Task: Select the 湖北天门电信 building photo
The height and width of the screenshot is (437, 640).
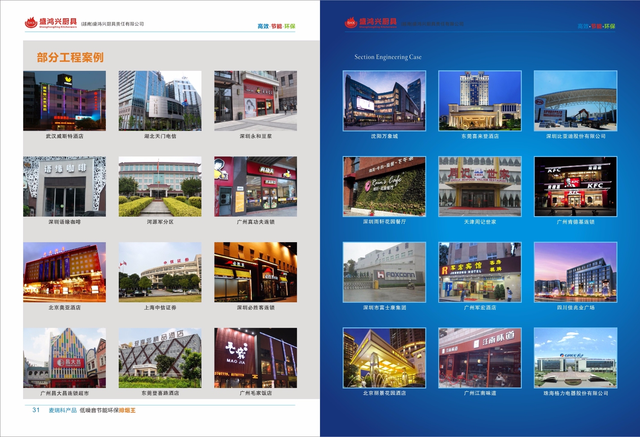Action: pos(160,101)
